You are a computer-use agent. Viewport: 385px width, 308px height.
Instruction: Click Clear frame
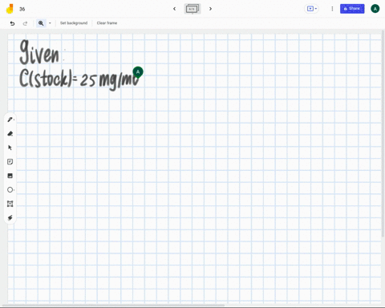tap(107, 23)
